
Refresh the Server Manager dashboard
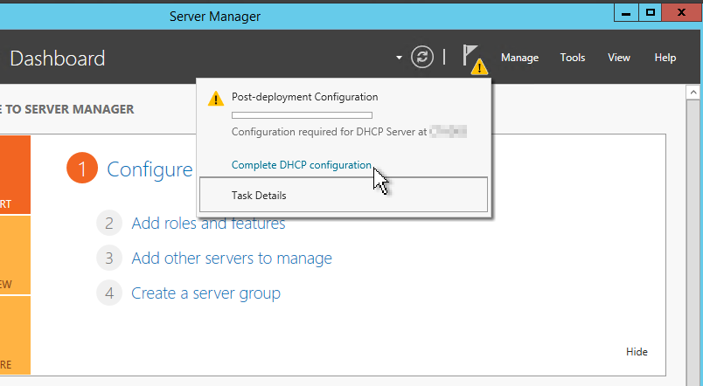422,58
